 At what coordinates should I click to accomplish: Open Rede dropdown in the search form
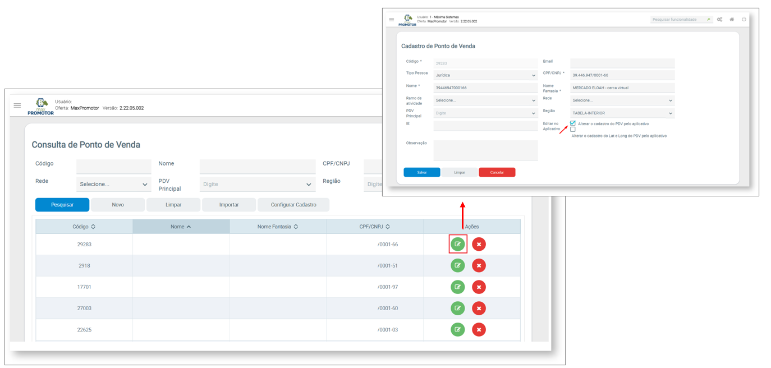coord(113,184)
